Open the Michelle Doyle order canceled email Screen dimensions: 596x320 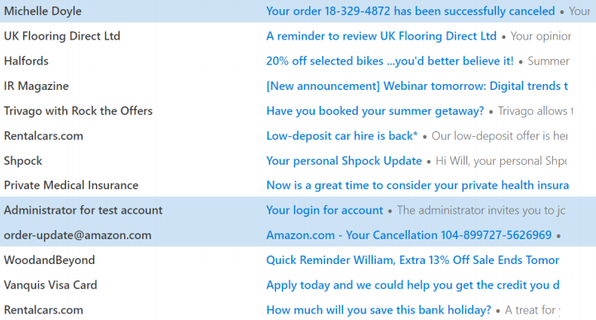(410, 11)
